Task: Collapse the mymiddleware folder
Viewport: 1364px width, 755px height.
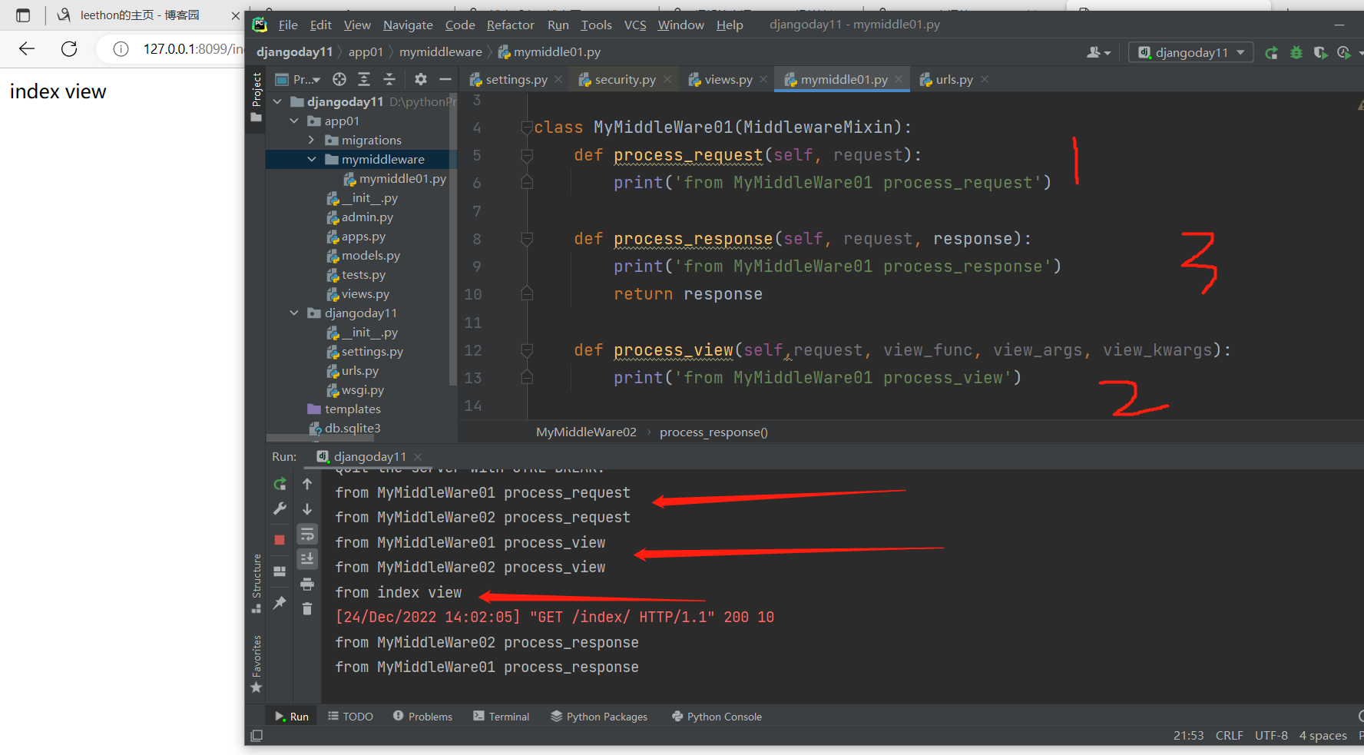Action: [x=311, y=159]
